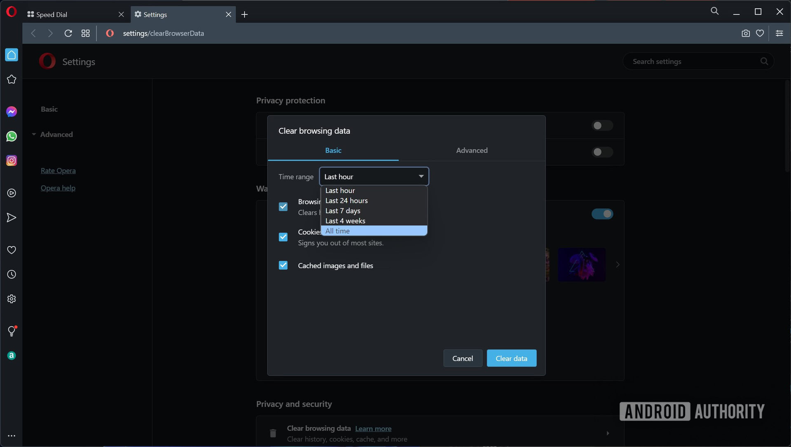Viewport: 791px width, 447px height.
Task: Add page to pinboards heart icon
Action: 760,33
